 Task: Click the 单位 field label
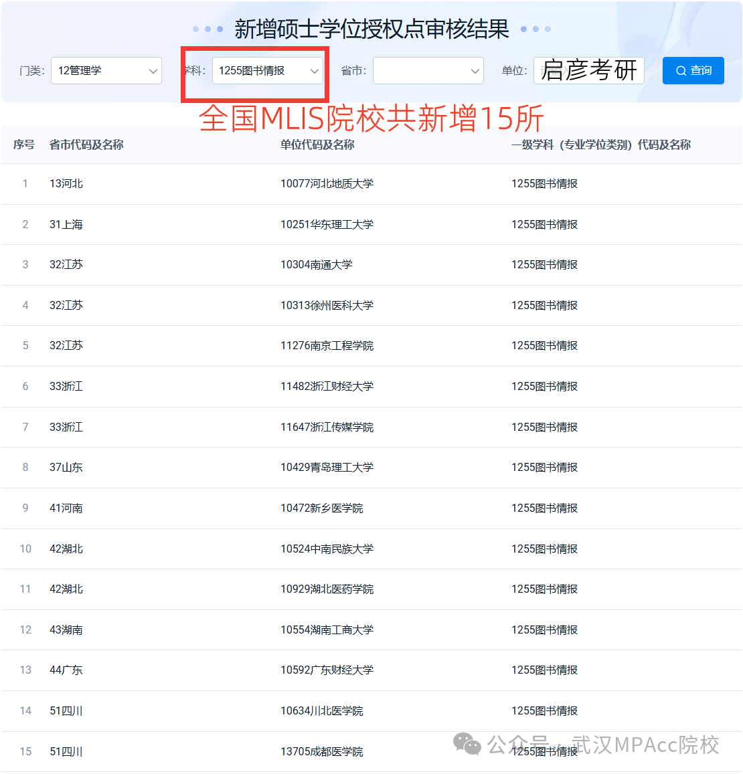tap(515, 71)
